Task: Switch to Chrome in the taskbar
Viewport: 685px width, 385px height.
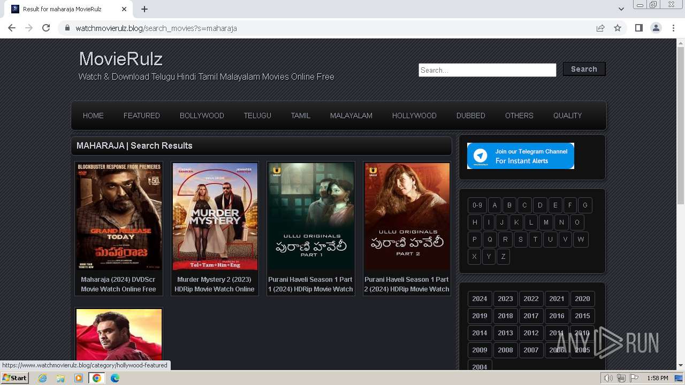Action: pyautogui.click(x=97, y=378)
